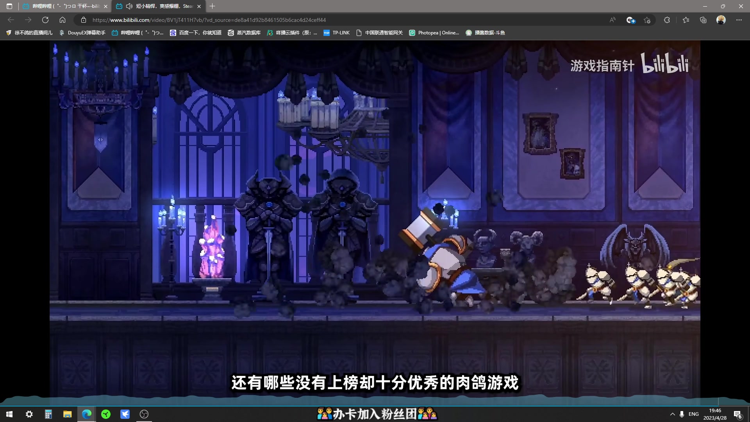Open microphone tray icon

[x=682, y=414]
